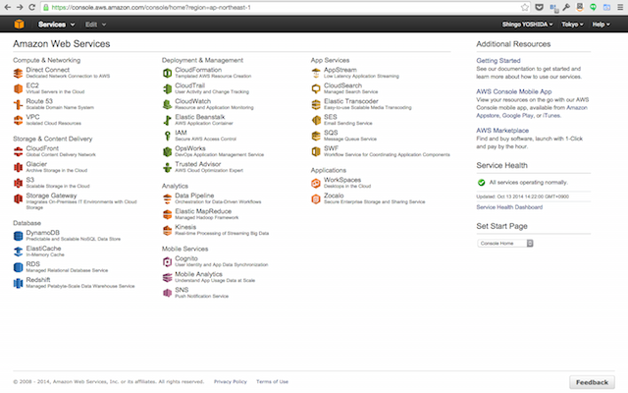Click the Cognito icon
Screen dimensions: 628x393
point(167,261)
